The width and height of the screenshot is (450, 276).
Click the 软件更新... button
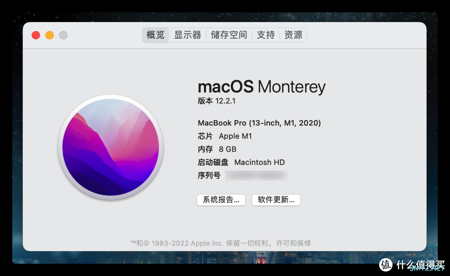[276, 200]
